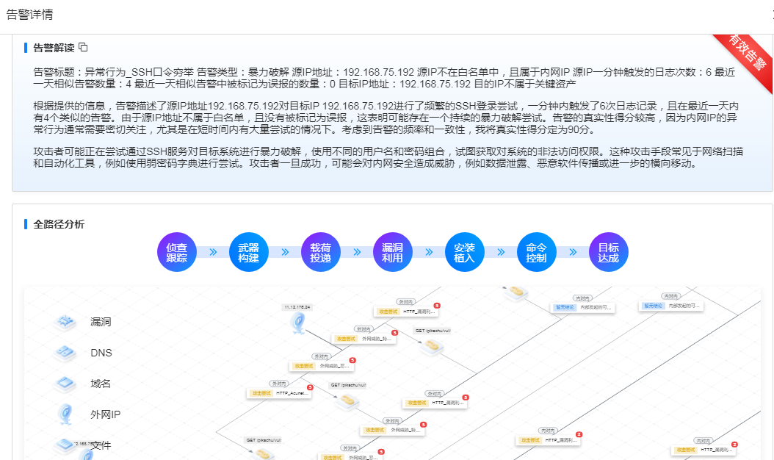Select the 安装植入 kill chain stage icon

point(464,252)
